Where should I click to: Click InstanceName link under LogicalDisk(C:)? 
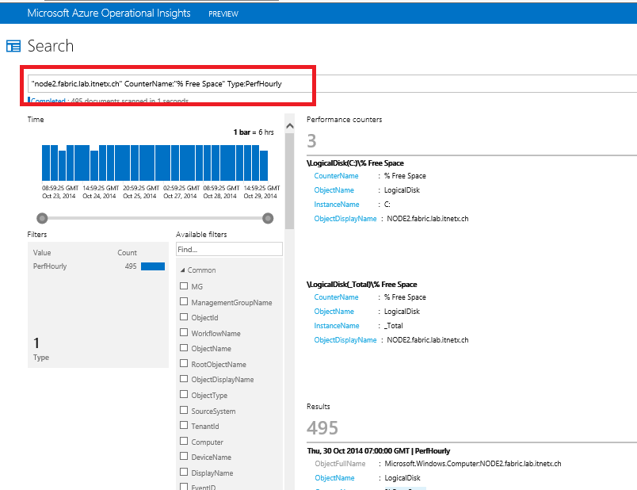coord(337,204)
